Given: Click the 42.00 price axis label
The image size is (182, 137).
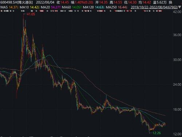Looking at the screenshot, I should coord(177,12).
